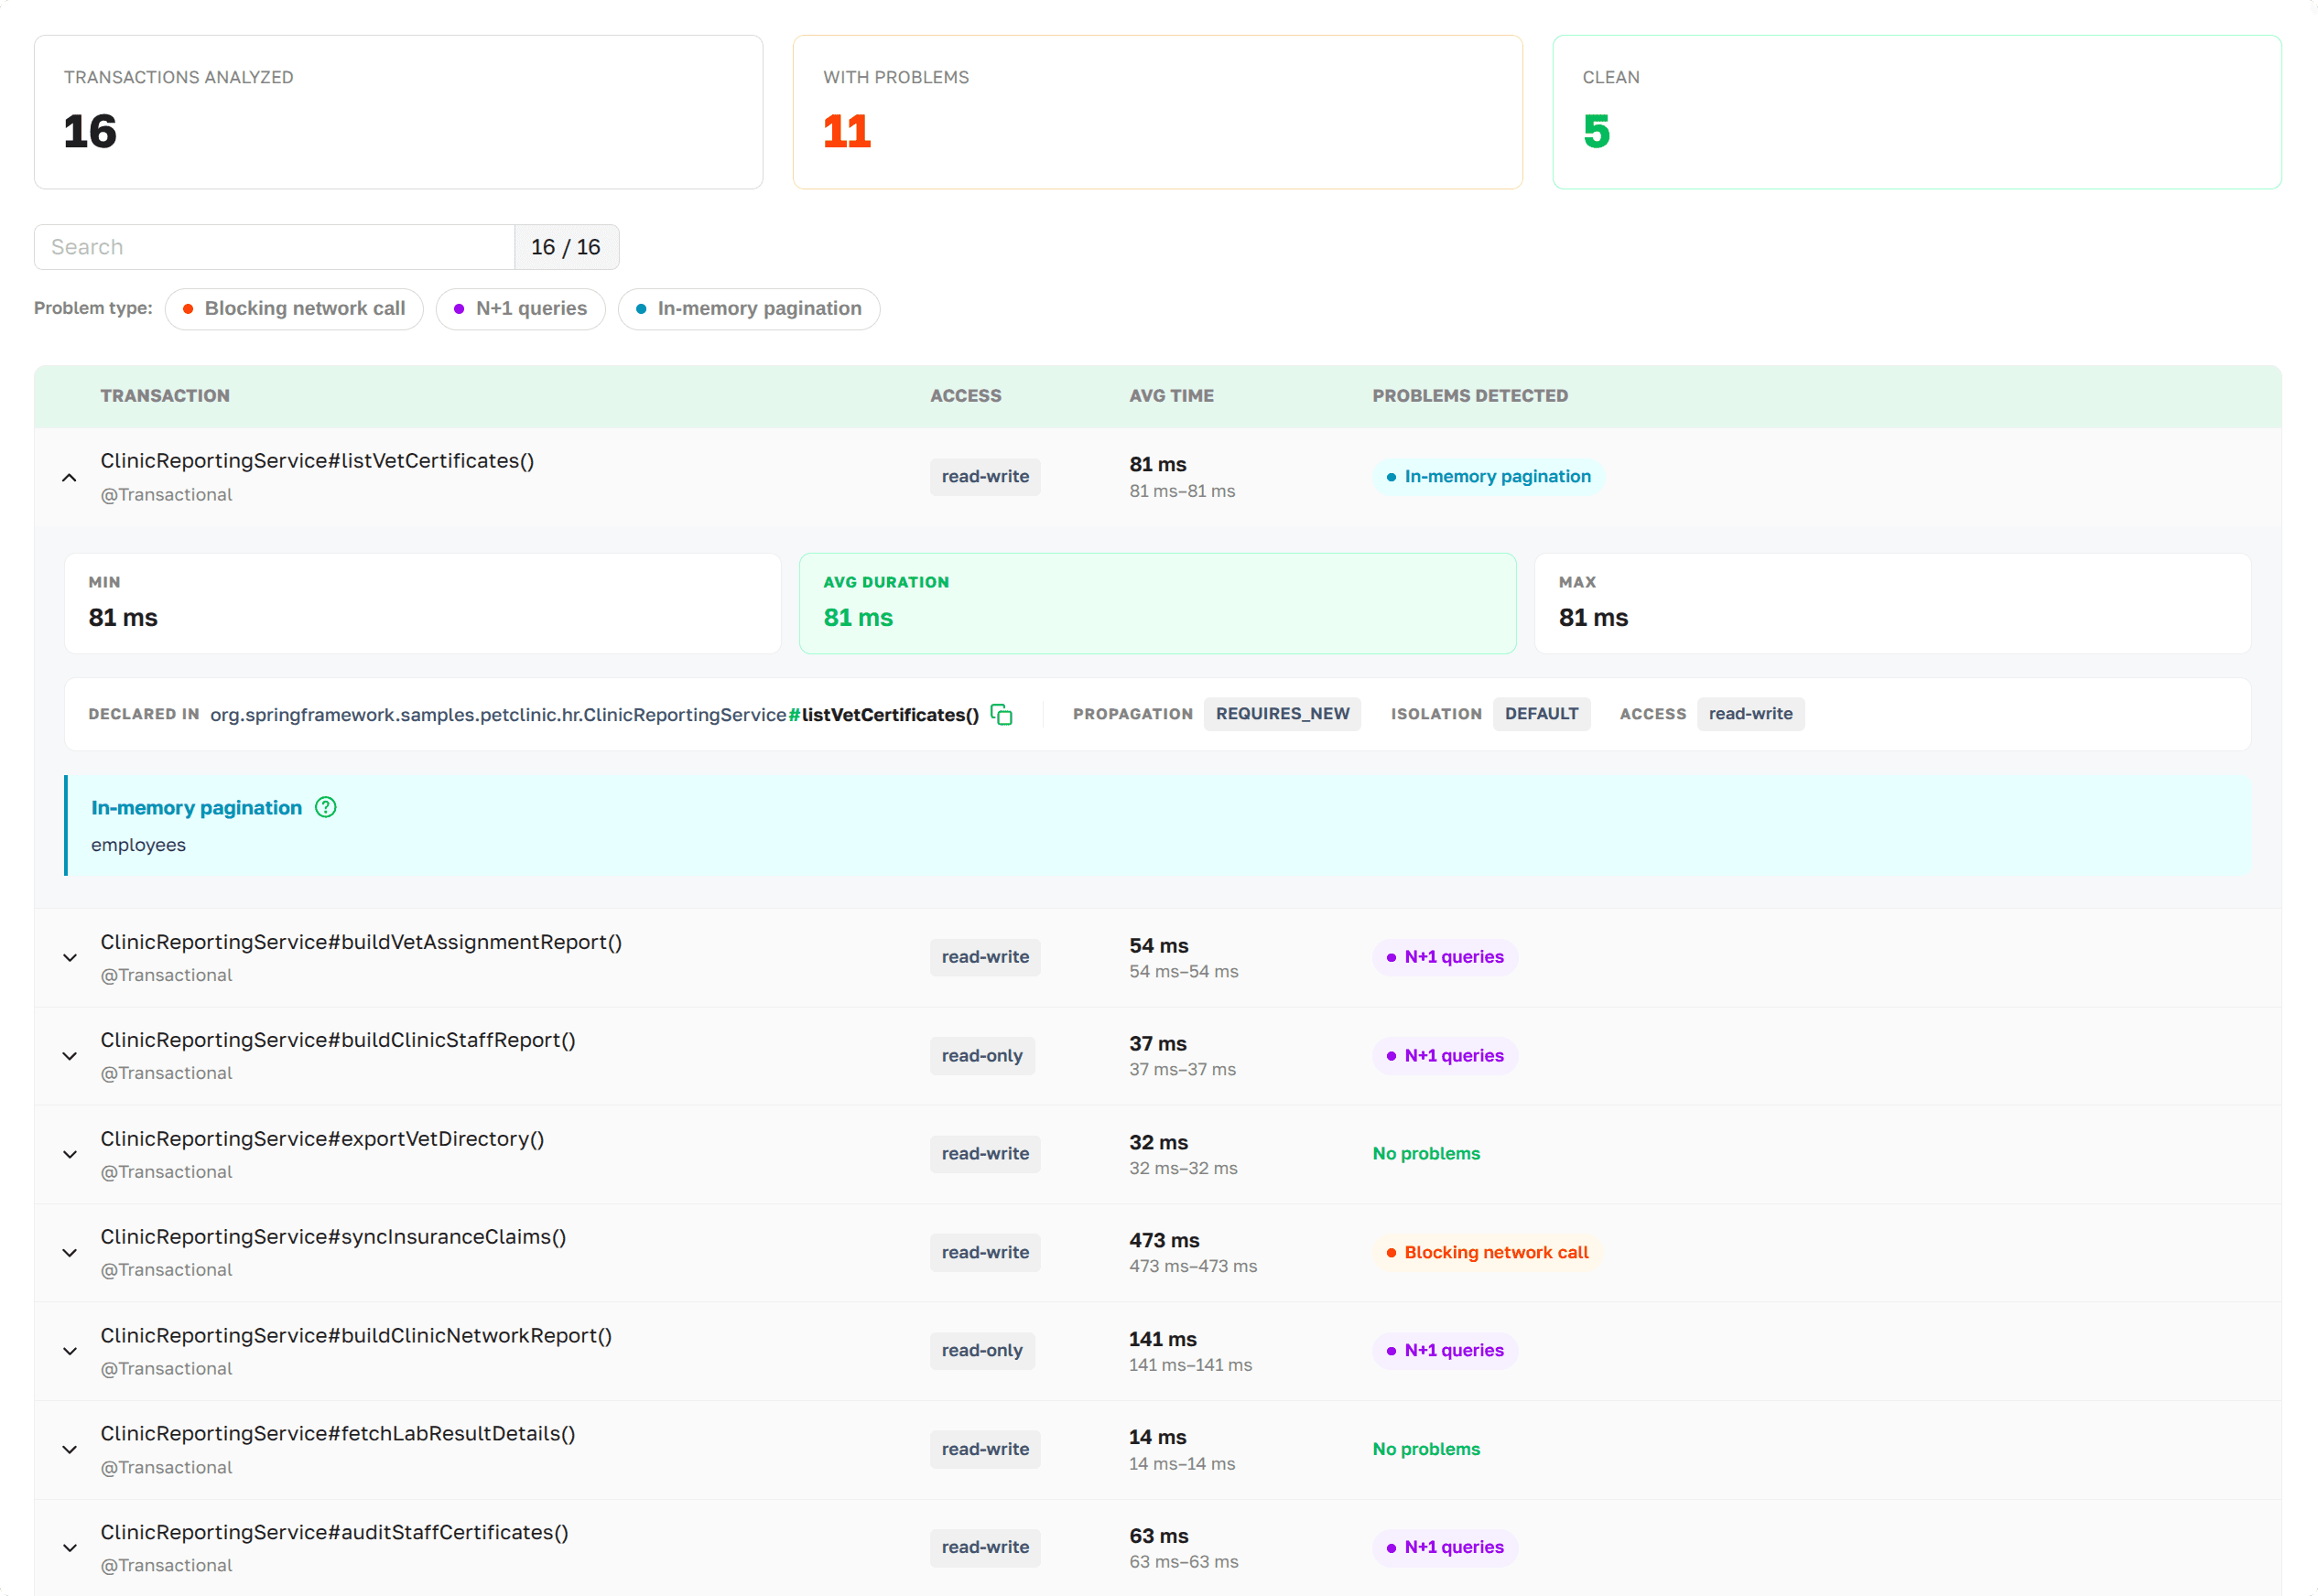Copy the listVetCertificates declared-in path
Screen dimensions: 2318x1596
click(1002, 714)
